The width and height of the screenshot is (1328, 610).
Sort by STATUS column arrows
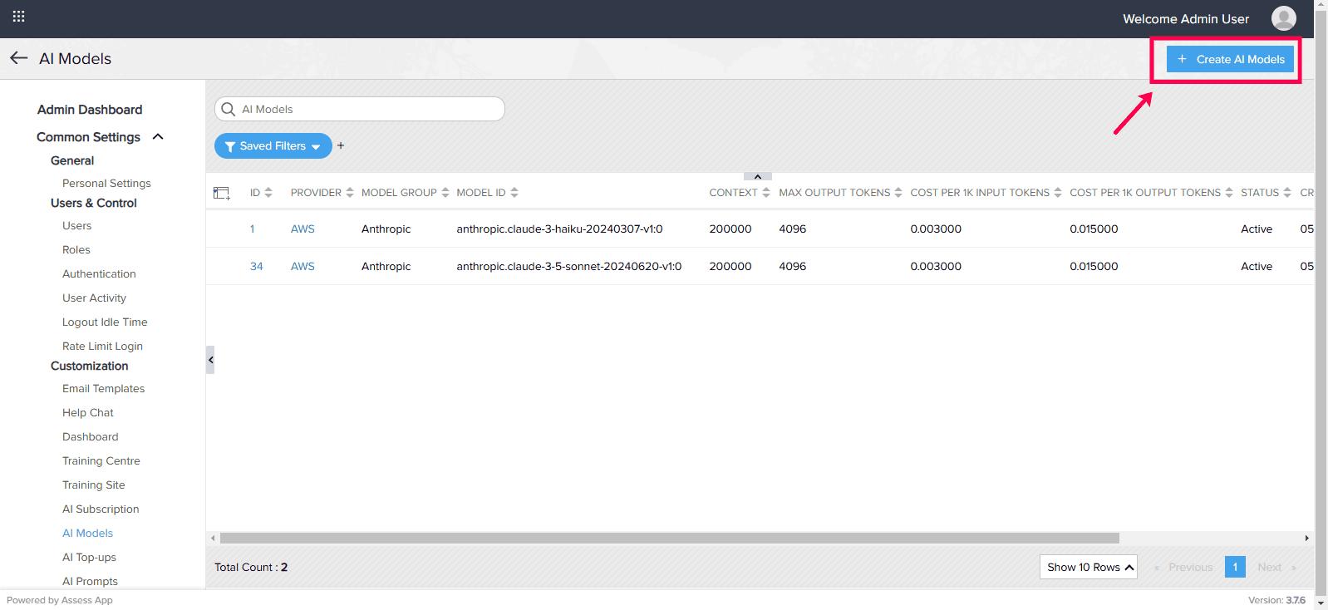(x=1287, y=193)
